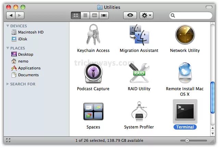This screenshot has width=219, height=148.
Task: Click the Spaces label text
Action: click(x=93, y=127)
